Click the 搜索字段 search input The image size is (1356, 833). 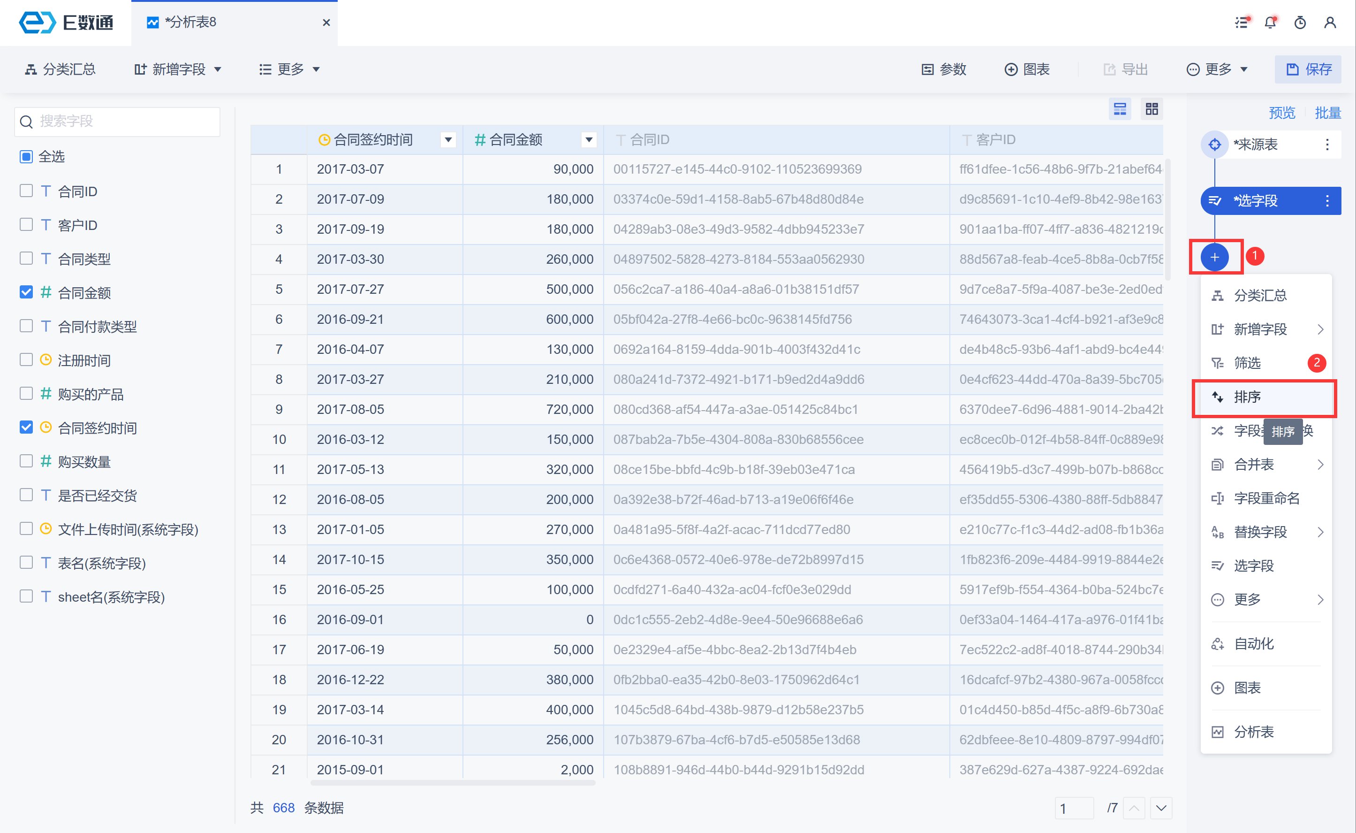117,121
